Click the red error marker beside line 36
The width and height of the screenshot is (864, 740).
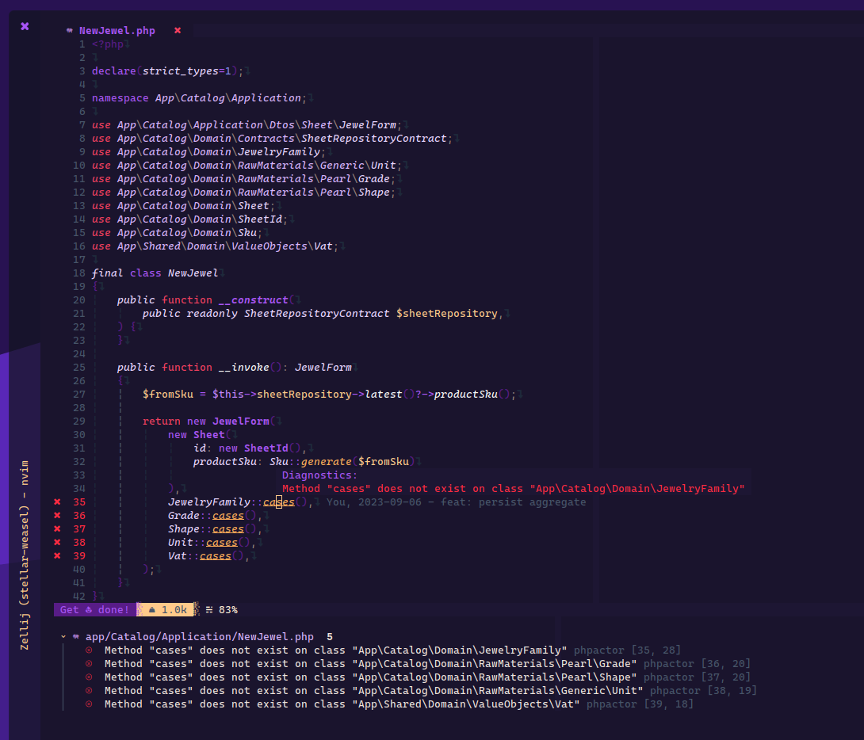pos(55,515)
